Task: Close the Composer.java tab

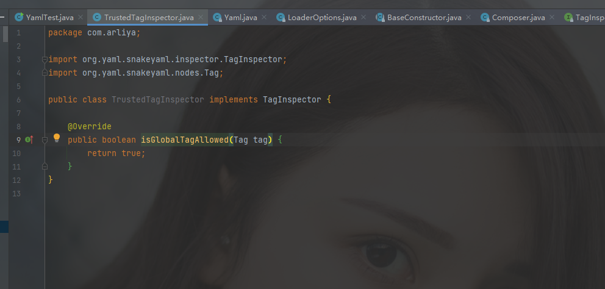Action: pyautogui.click(x=552, y=17)
